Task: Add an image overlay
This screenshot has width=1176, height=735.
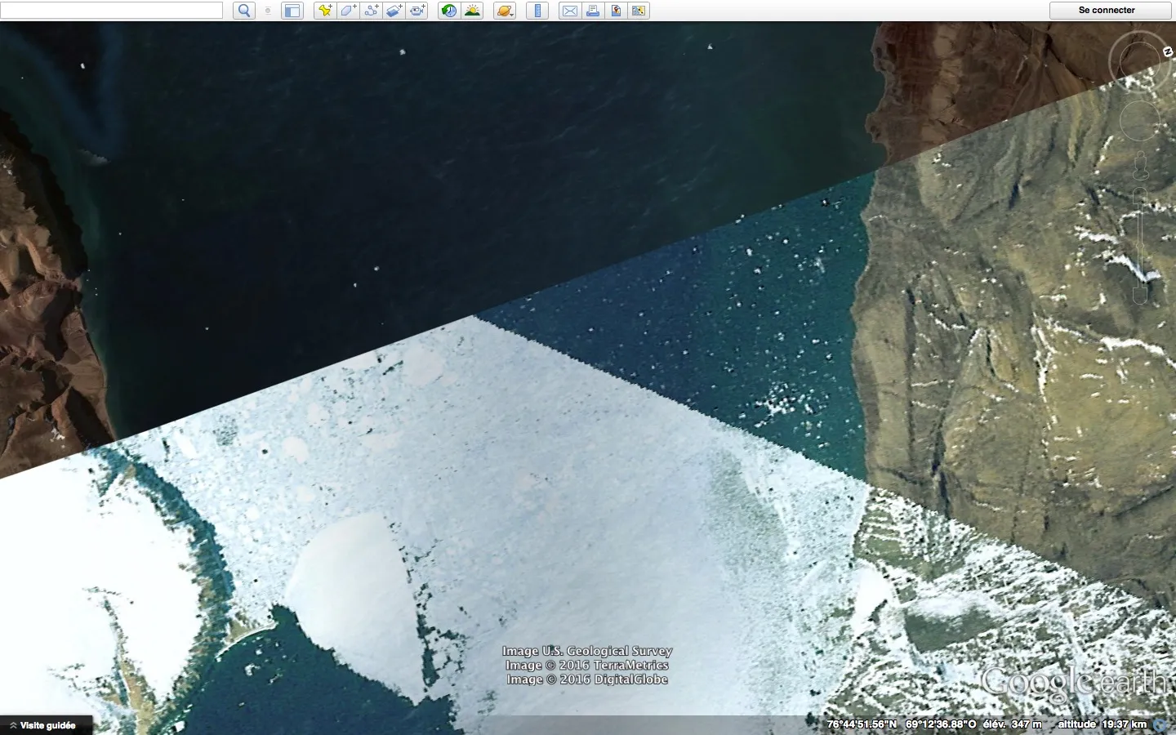Action: tap(394, 11)
